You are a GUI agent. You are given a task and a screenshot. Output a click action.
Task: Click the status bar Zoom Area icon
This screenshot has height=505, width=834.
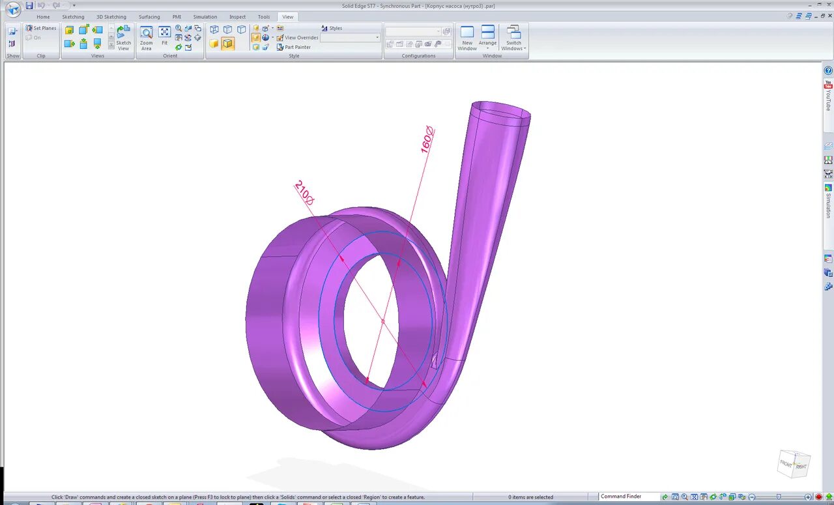[x=675, y=497]
